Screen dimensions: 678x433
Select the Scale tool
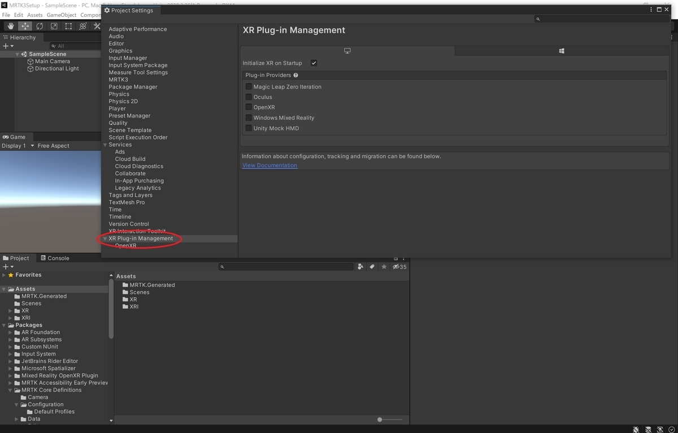click(54, 26)
